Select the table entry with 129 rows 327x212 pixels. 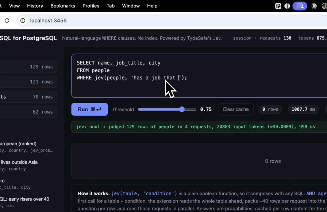(x=28, y=67)
